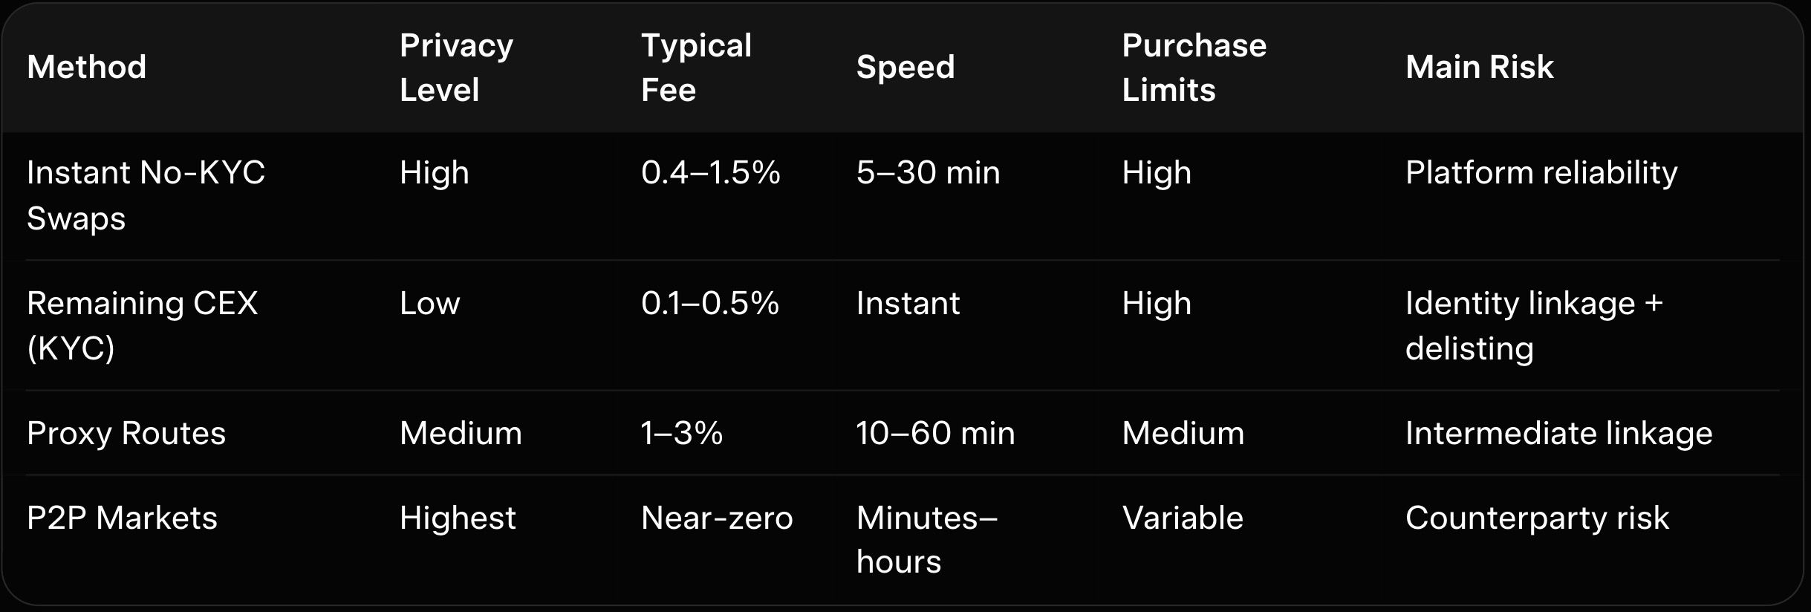Select the Main Risk column header
The height and width of the screenshot is (612, 1811).
pos(1479,68)
